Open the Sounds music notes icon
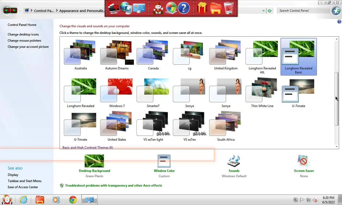 click(234, 161)
